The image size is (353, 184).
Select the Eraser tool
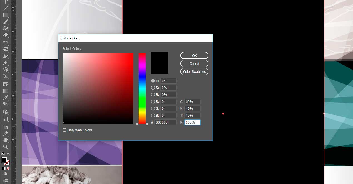click(x=5, y=35)
